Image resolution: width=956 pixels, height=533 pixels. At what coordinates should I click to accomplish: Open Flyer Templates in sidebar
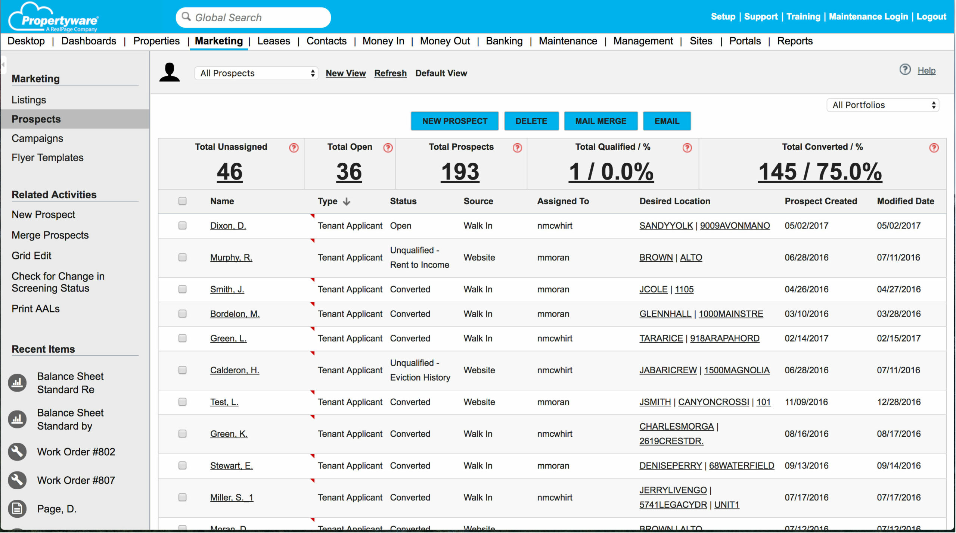click(x=47, y=158)
